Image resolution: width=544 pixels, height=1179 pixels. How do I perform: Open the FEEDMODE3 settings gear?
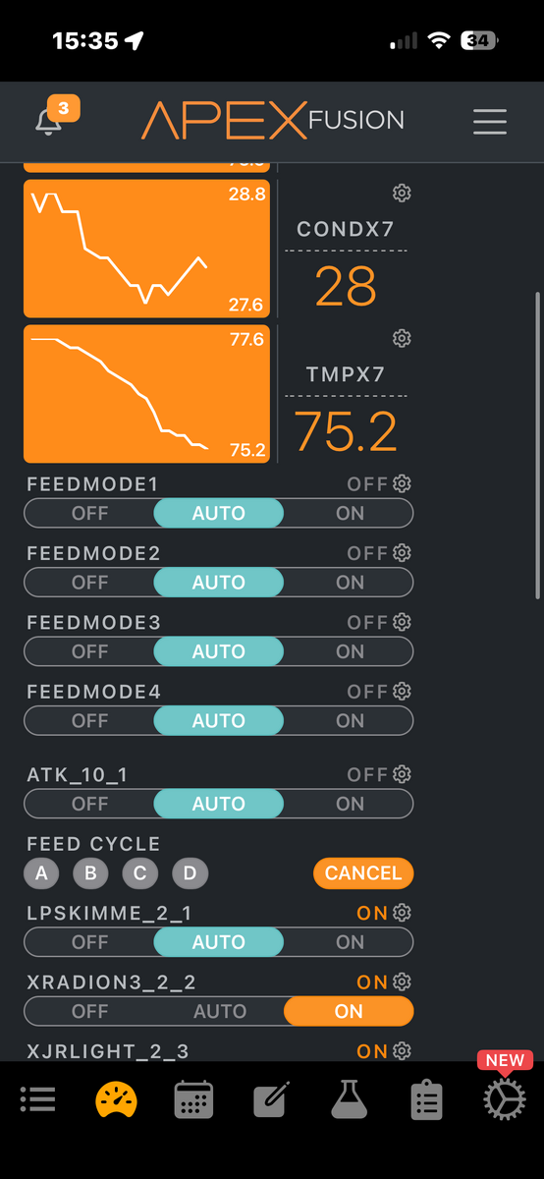(401, 622)
